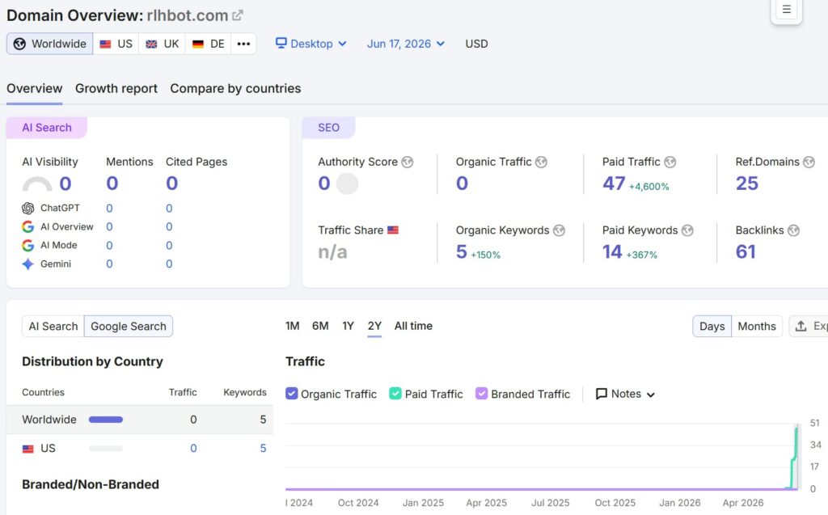Open the Paid Keywords value 14
This screenshot has width=828, height=515.
click(612, 252)
